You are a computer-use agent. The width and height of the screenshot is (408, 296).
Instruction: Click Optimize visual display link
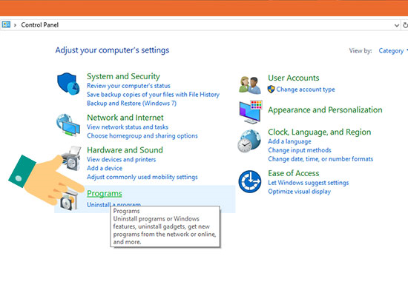(x=299, y=192)
